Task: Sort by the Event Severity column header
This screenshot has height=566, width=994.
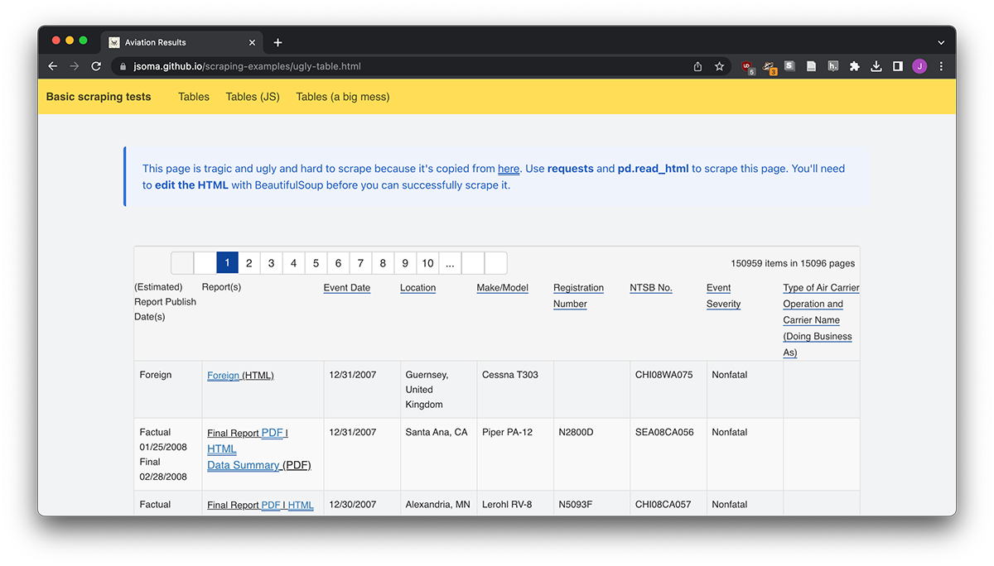Action: (723, 295)
